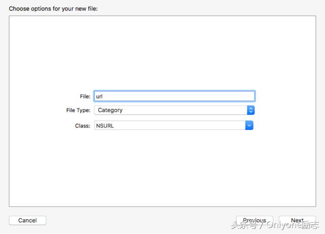Proceed with the Next button
This screenshot has width=325, height=234.
[297, 221]
